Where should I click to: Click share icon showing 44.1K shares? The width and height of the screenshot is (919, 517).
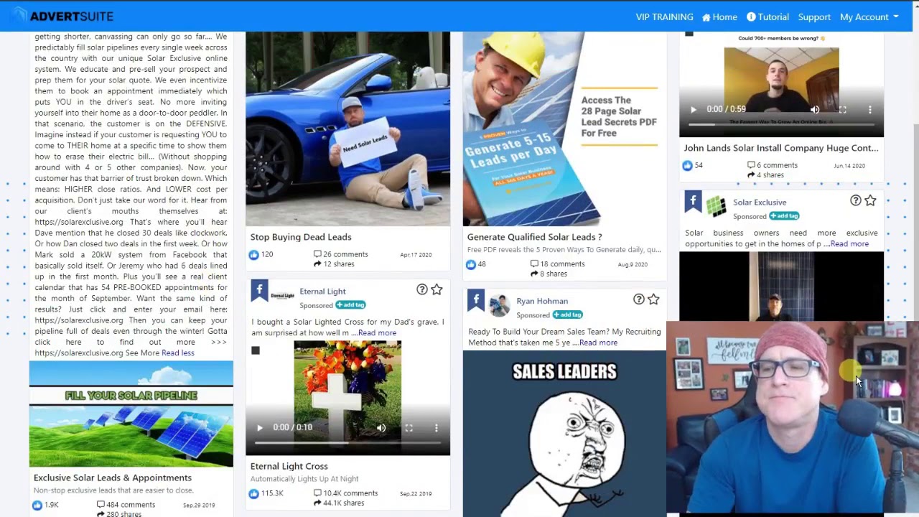point(317,503)
